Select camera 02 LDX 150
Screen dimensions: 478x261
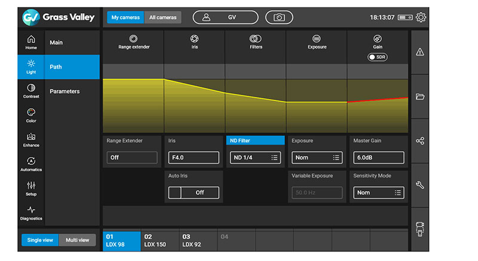160,241
